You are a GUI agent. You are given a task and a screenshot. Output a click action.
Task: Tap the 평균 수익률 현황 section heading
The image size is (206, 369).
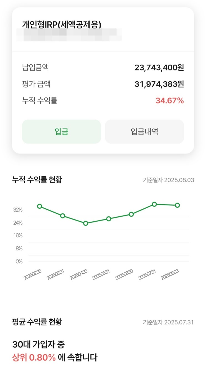[37, 322]
